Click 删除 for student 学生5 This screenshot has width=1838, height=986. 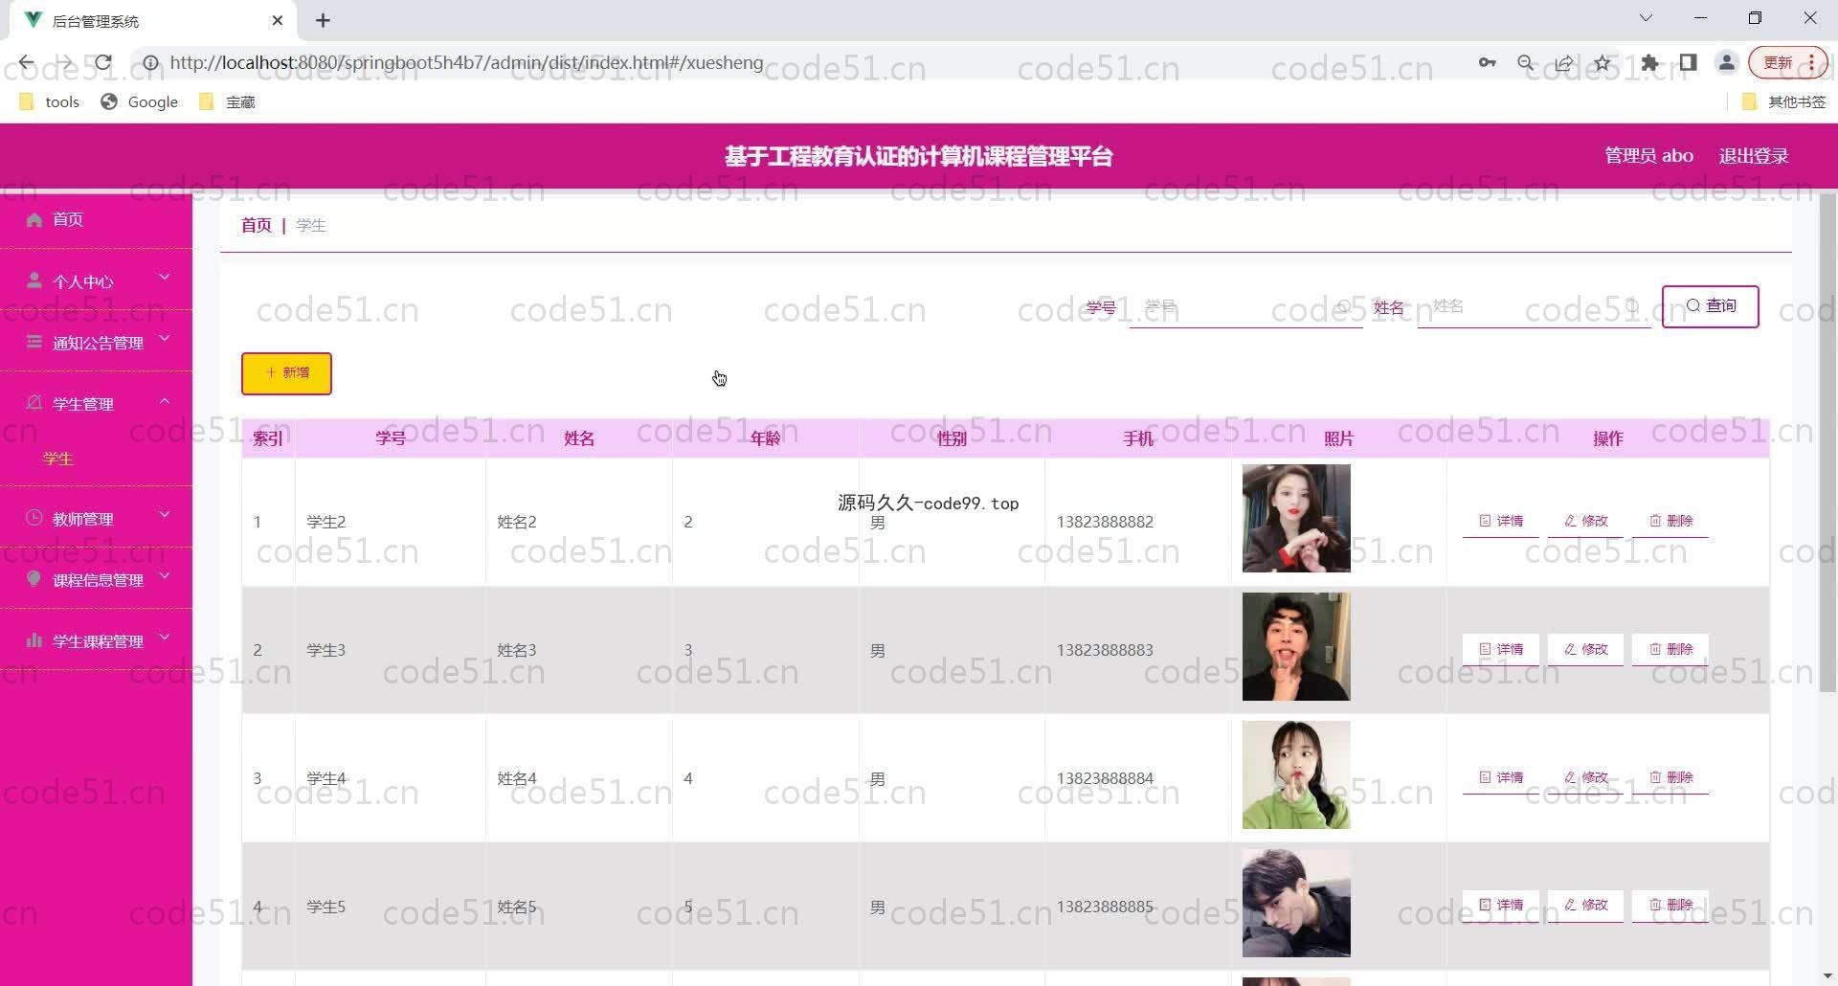(x=1670, y=905)
